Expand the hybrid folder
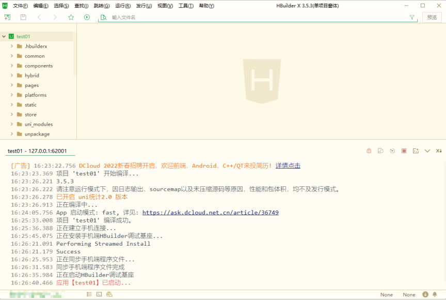The height and width of the screenshot is (300, 446). pyautogui.click(x=12, y=75)
